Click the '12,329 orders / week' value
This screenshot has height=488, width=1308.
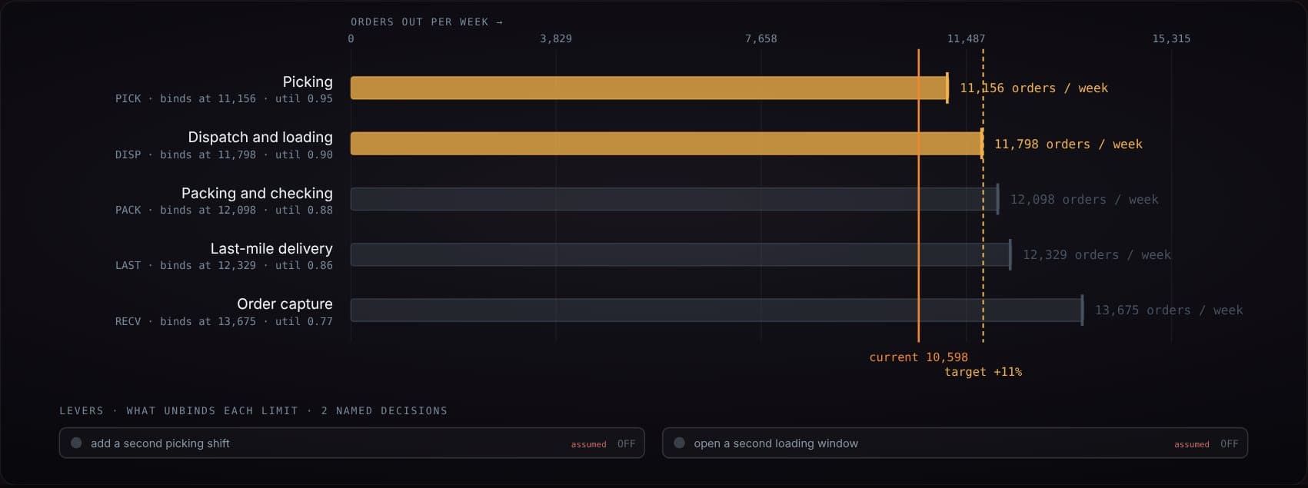(1097, 254)
